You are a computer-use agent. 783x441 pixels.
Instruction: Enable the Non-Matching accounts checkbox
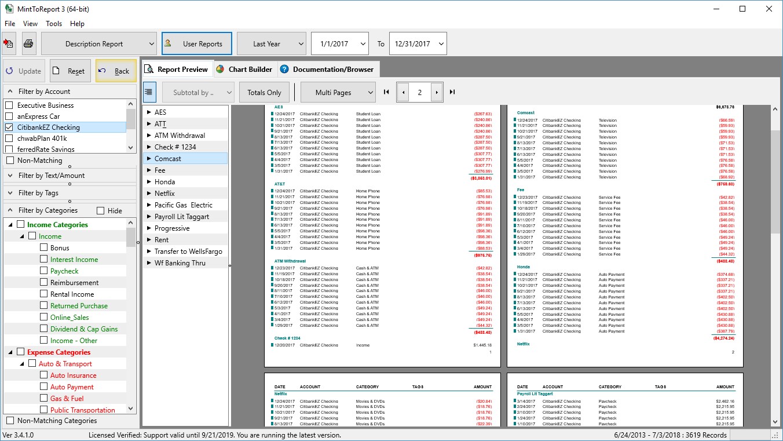(10, 161)
